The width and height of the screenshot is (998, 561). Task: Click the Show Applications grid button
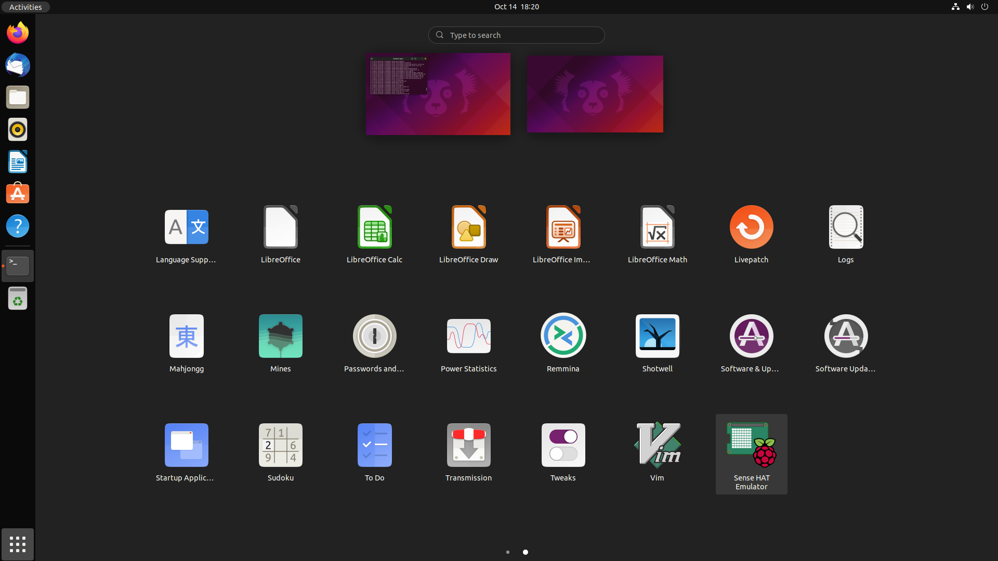point(18,544)
